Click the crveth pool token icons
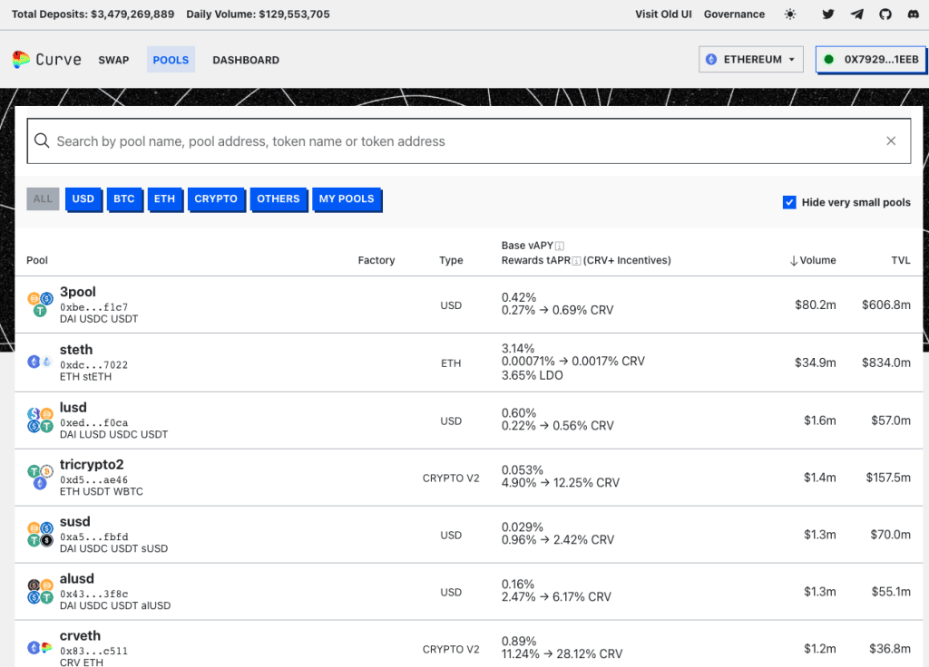929x667 pixels. [40, 648]
